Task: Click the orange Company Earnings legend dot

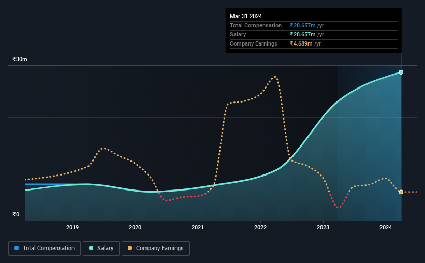Action: (130, 248)
